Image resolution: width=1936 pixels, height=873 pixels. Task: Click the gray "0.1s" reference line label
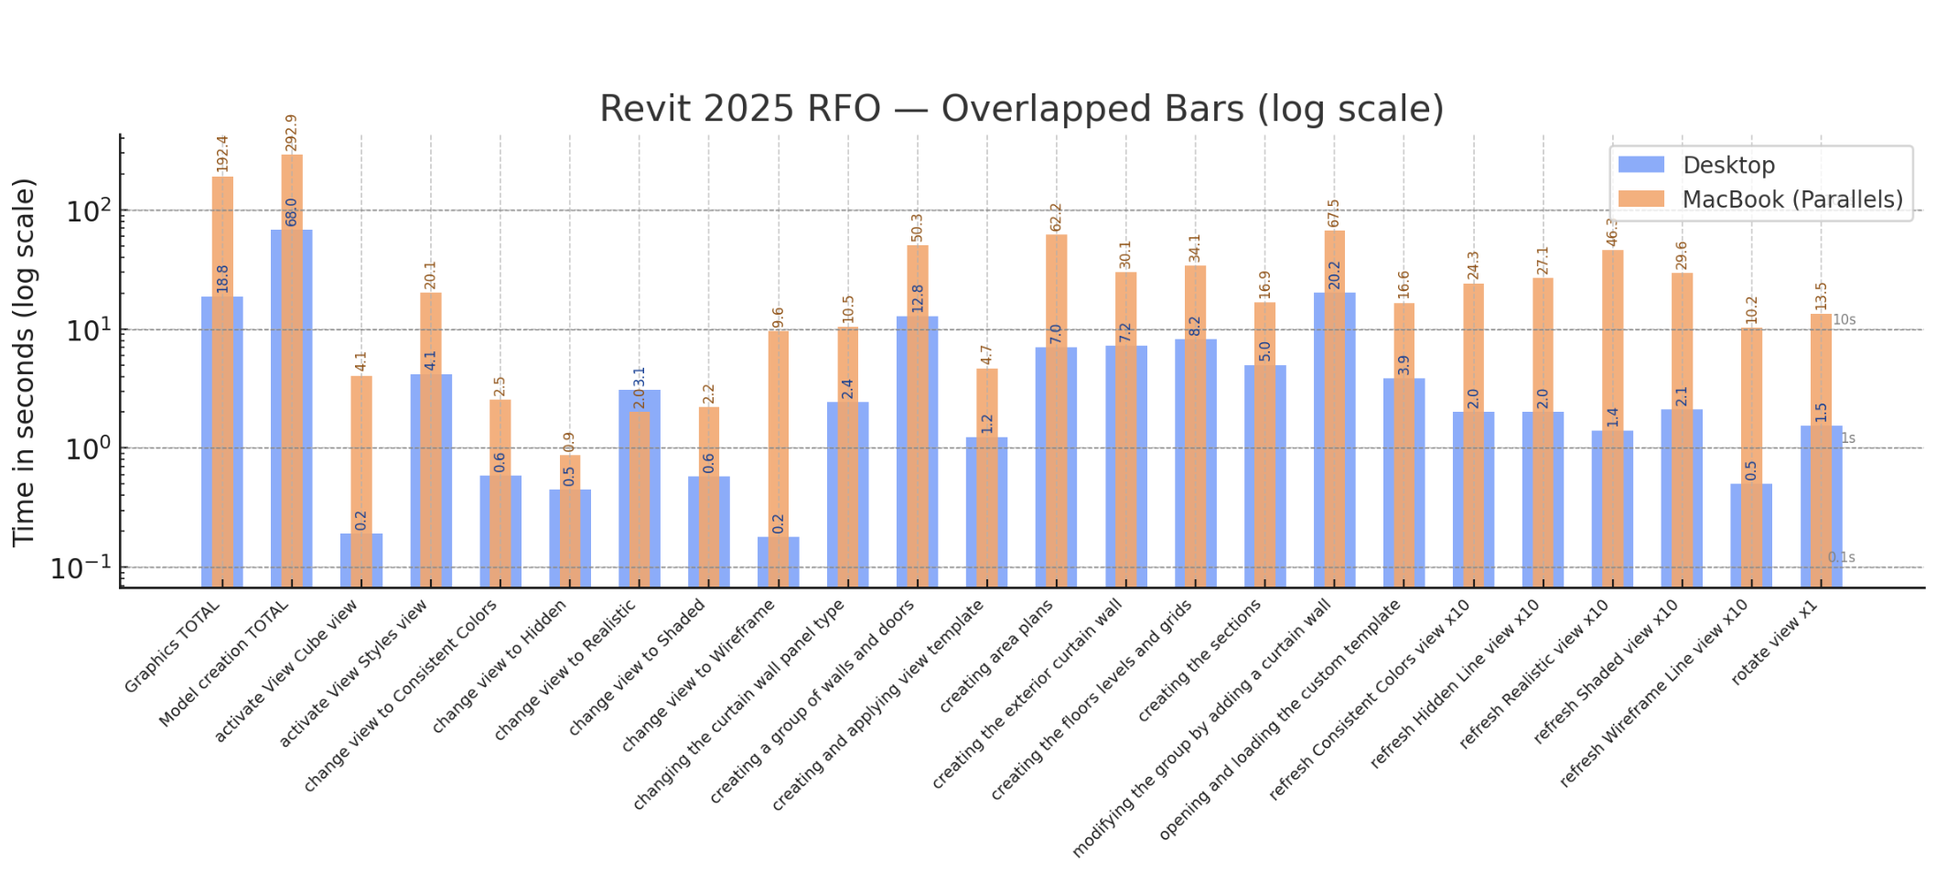[1842, 557]
